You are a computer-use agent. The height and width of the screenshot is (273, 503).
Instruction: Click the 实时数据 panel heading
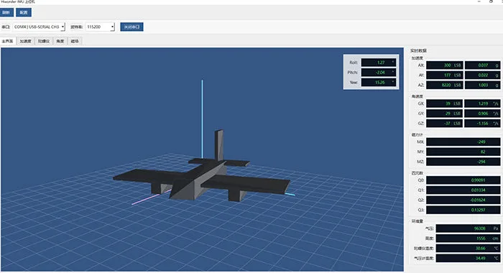418,51
